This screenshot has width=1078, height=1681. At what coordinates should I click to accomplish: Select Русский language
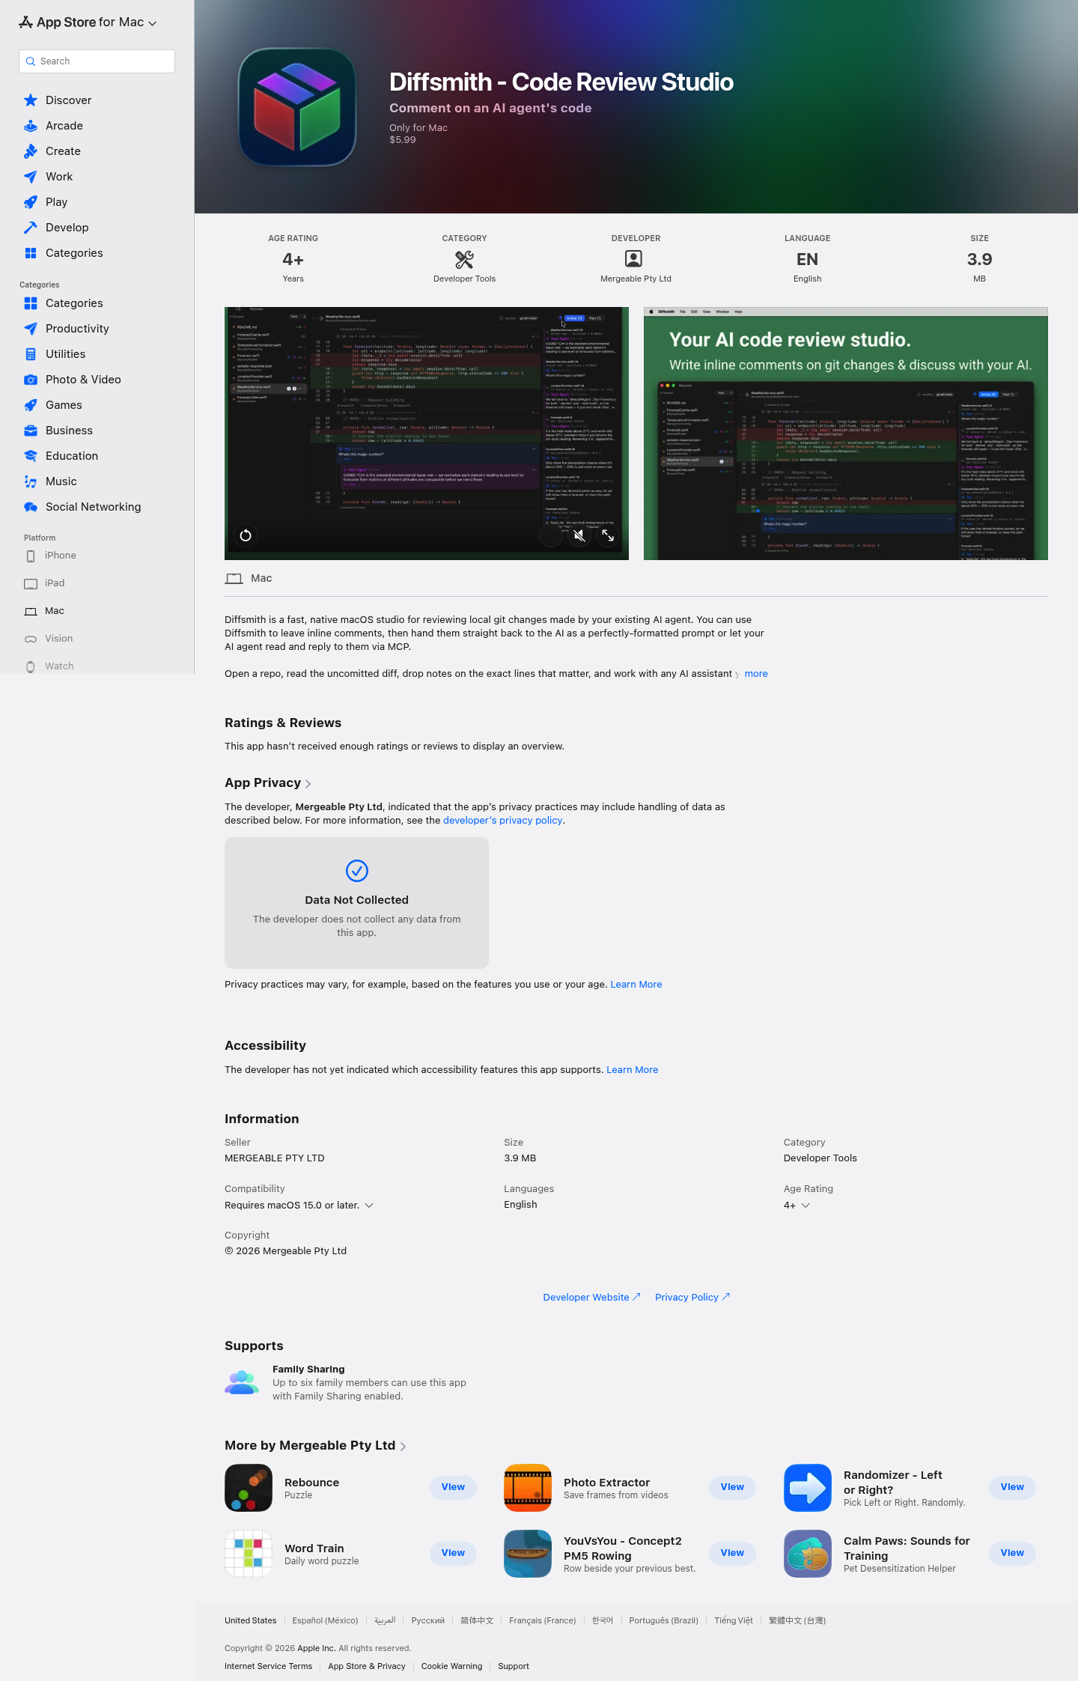(x=428, y=1620)
